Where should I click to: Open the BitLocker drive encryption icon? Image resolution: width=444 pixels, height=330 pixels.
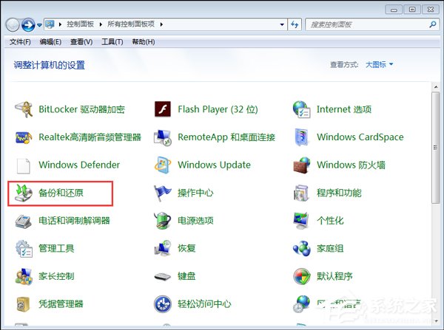coord(24,109)
